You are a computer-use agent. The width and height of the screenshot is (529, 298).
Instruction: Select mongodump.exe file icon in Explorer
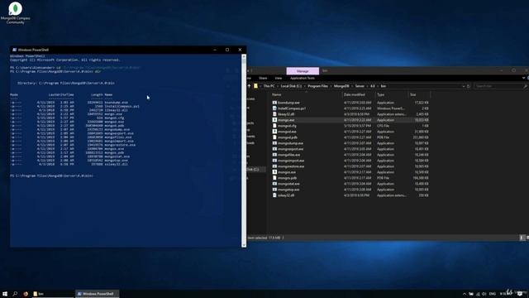pos(274,143)
